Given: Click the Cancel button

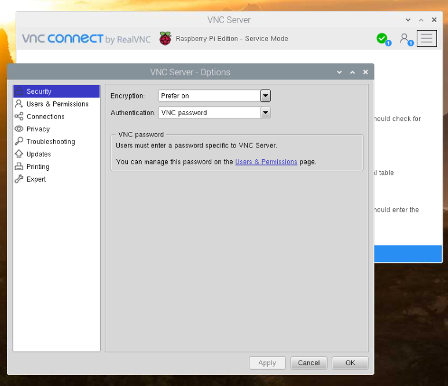Looking at the screenshot, I should click(x=309, y=363).
